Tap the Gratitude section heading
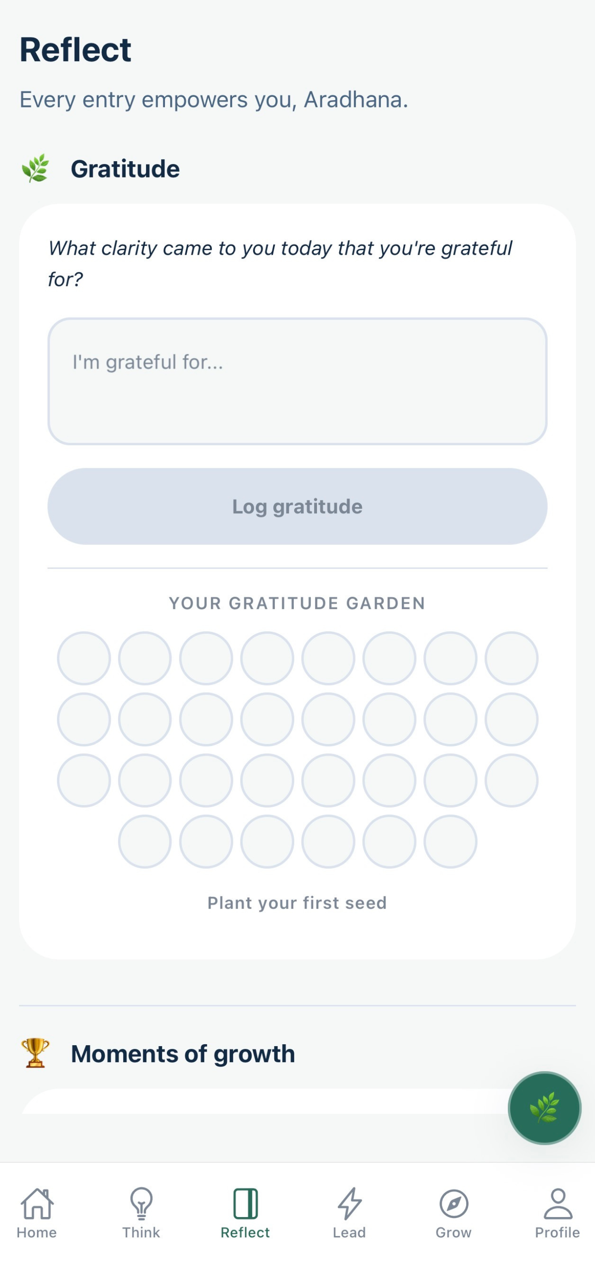This screenshot has width=595, height=1287. pos(126,168)
